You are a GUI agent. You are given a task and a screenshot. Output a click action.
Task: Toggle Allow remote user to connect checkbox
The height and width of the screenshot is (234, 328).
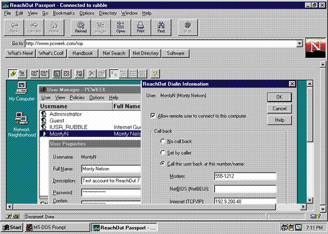click(x=153, y=116)
